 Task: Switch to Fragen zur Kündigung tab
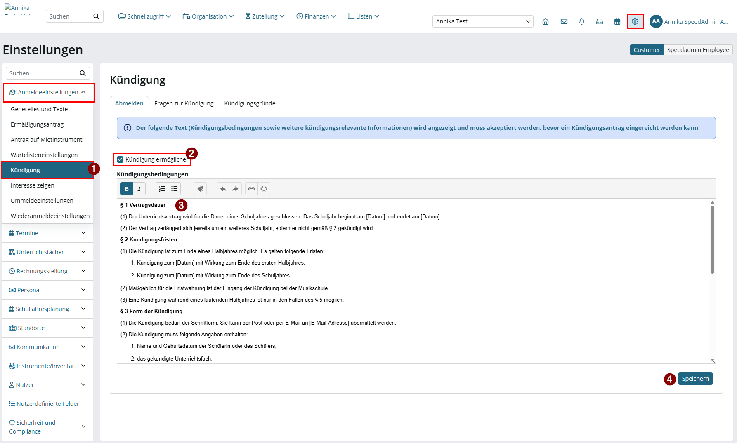pyautogui.click(x=184, y=103)
